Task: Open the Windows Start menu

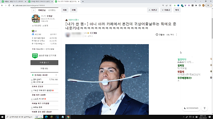Action: coord(2,117)
